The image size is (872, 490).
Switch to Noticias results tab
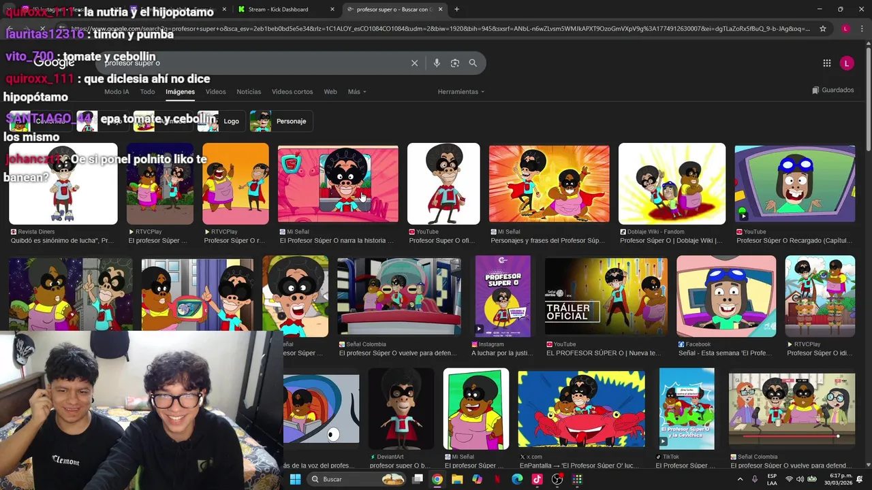pos(249,92)
